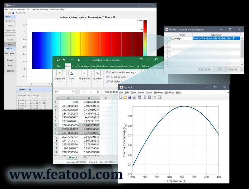Click Excel ribbon display options icon
Screen dimensions: 249x189
tap(141, 59)
